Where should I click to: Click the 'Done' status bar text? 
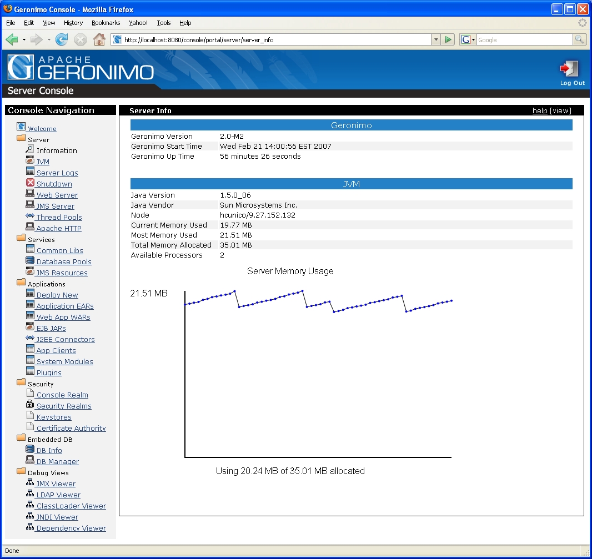pos(12,551)
